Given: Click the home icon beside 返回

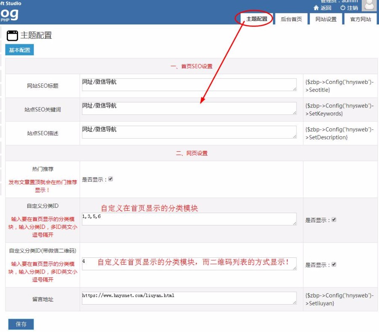Looking at the screenshot, I should pyautogui.click(x=316, y=8).
